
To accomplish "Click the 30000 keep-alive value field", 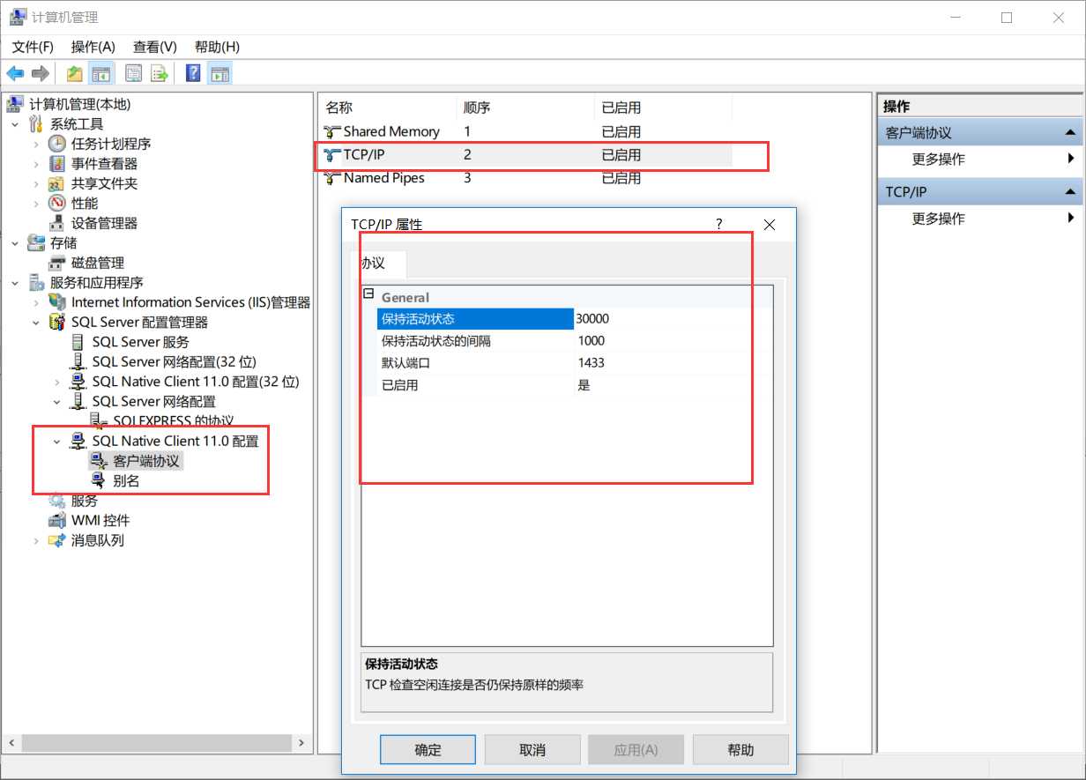I will pos(673,318).
